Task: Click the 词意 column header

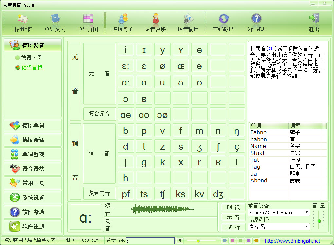Action: click(305, 126)
